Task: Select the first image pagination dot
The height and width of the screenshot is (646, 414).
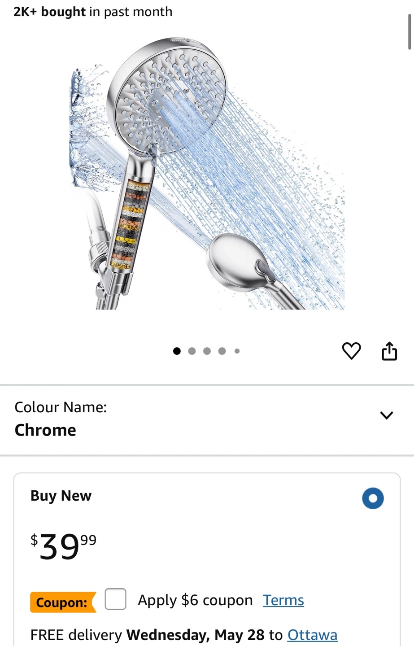Action: (177, 351)
